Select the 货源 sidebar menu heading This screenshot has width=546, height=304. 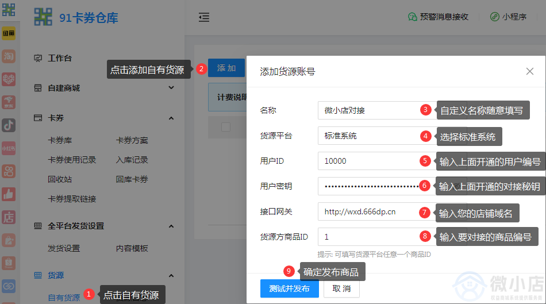[x=56, y=275]
